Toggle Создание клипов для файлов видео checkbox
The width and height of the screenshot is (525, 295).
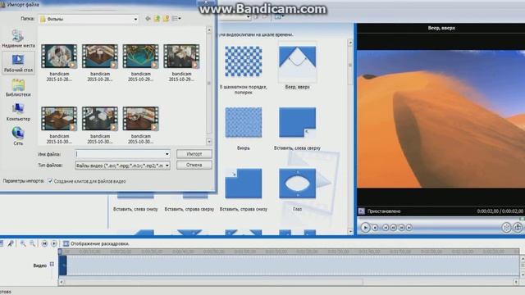coord(50,181)
